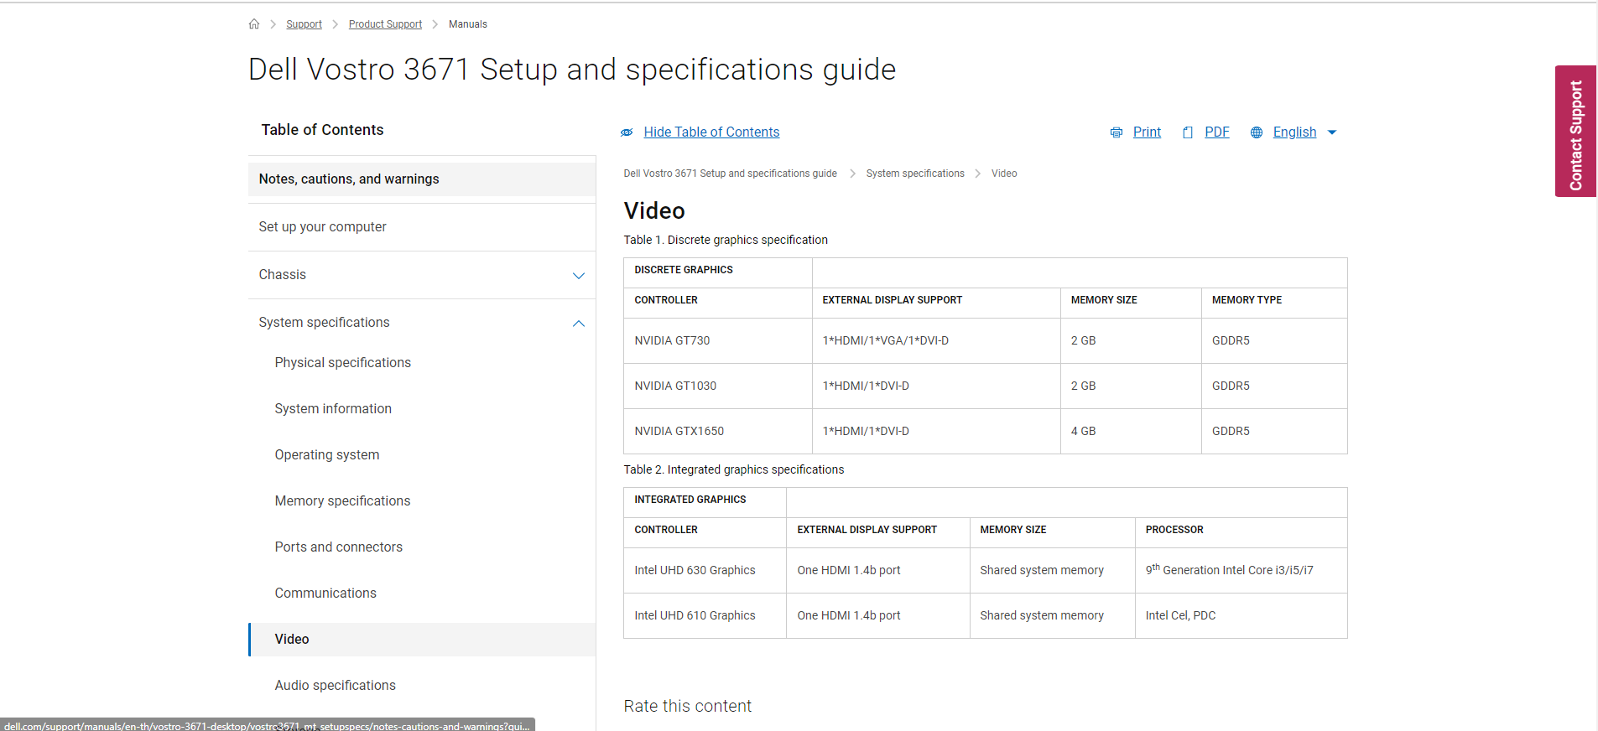The width and height of the screenshot is (1598, 731).
Task: Click Hide Table of Contents link
Action: pos(711,132)
